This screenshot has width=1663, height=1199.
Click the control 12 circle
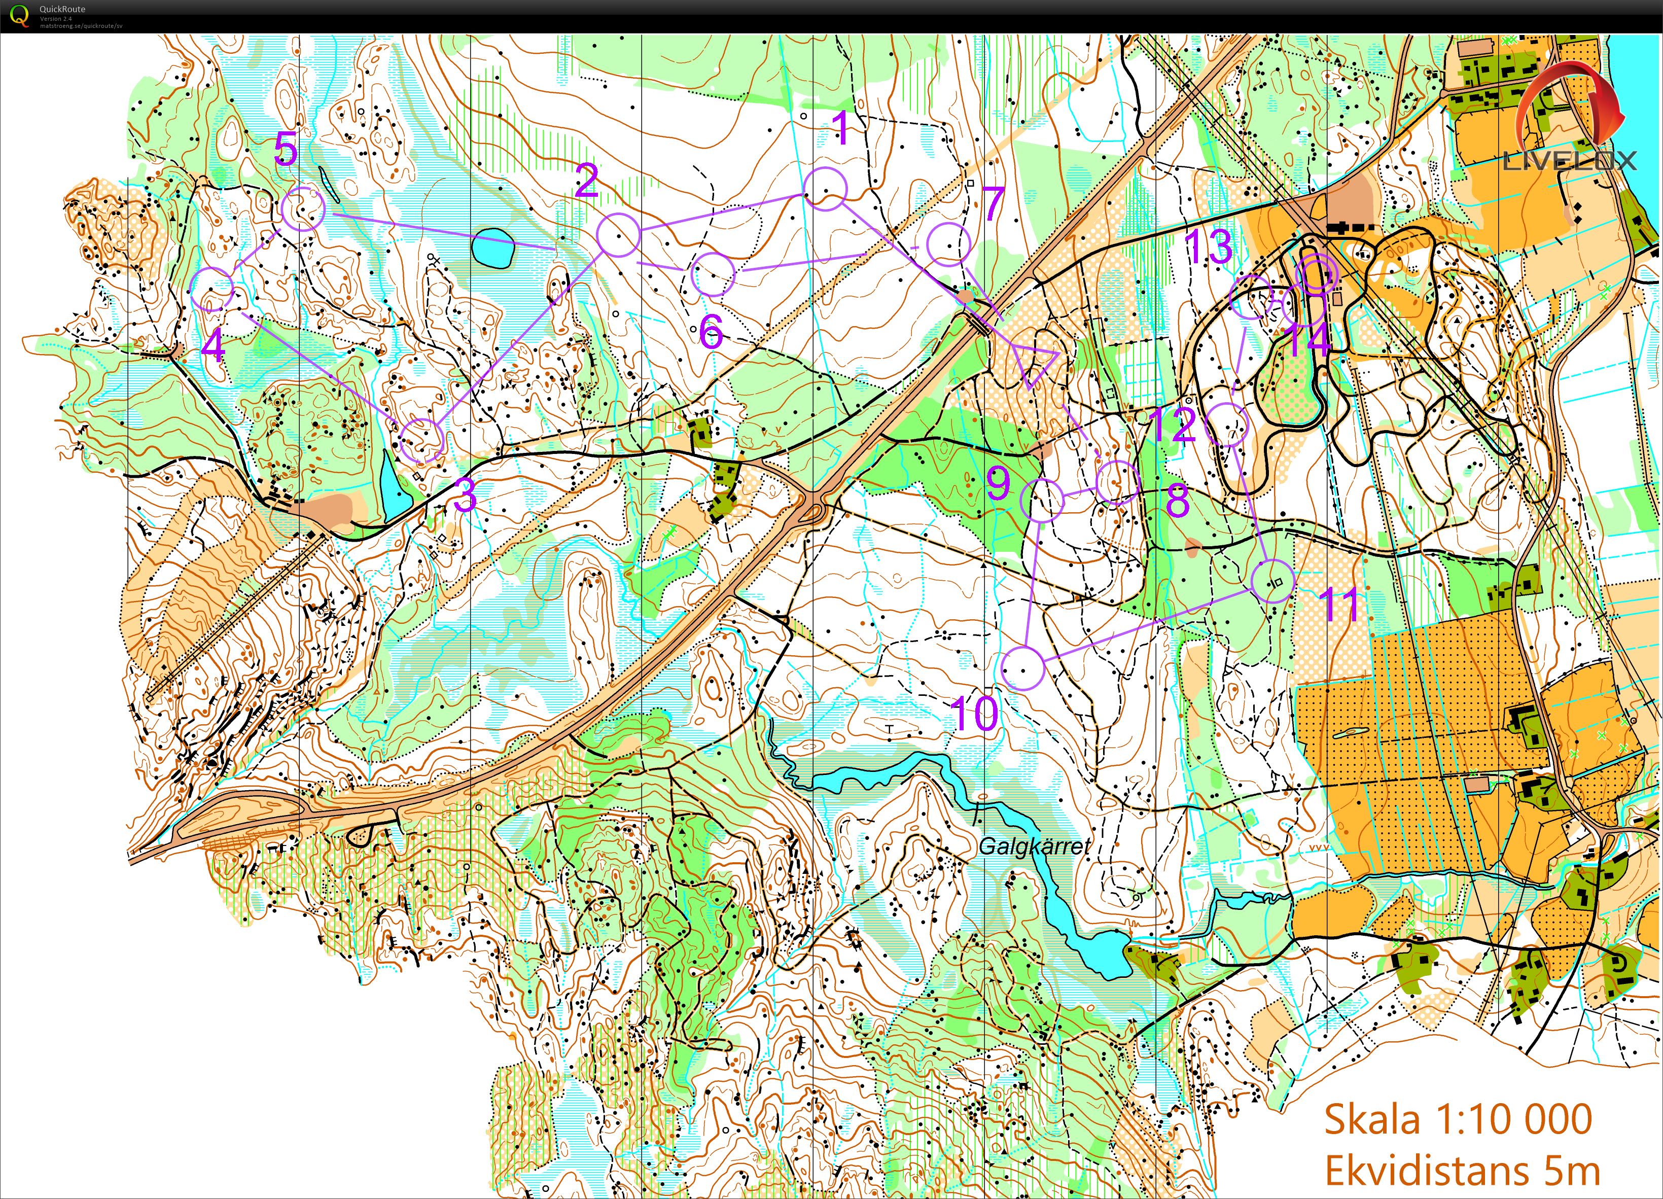(x=1227, y=425)
